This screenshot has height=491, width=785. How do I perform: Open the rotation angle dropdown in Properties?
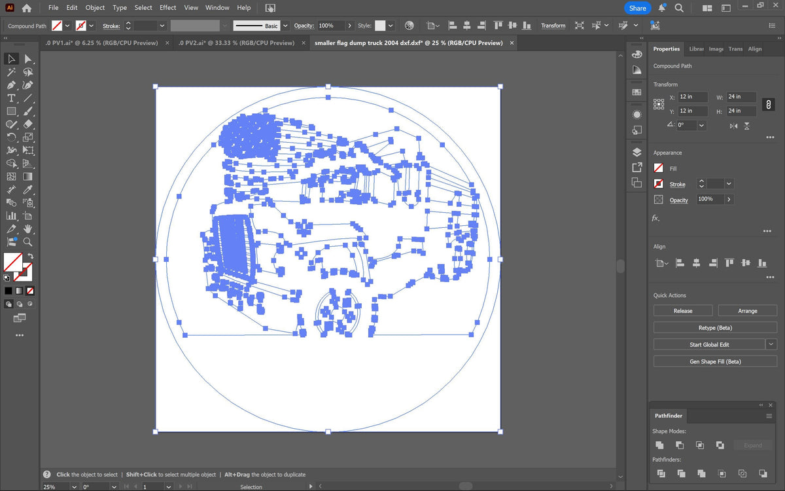701,125
